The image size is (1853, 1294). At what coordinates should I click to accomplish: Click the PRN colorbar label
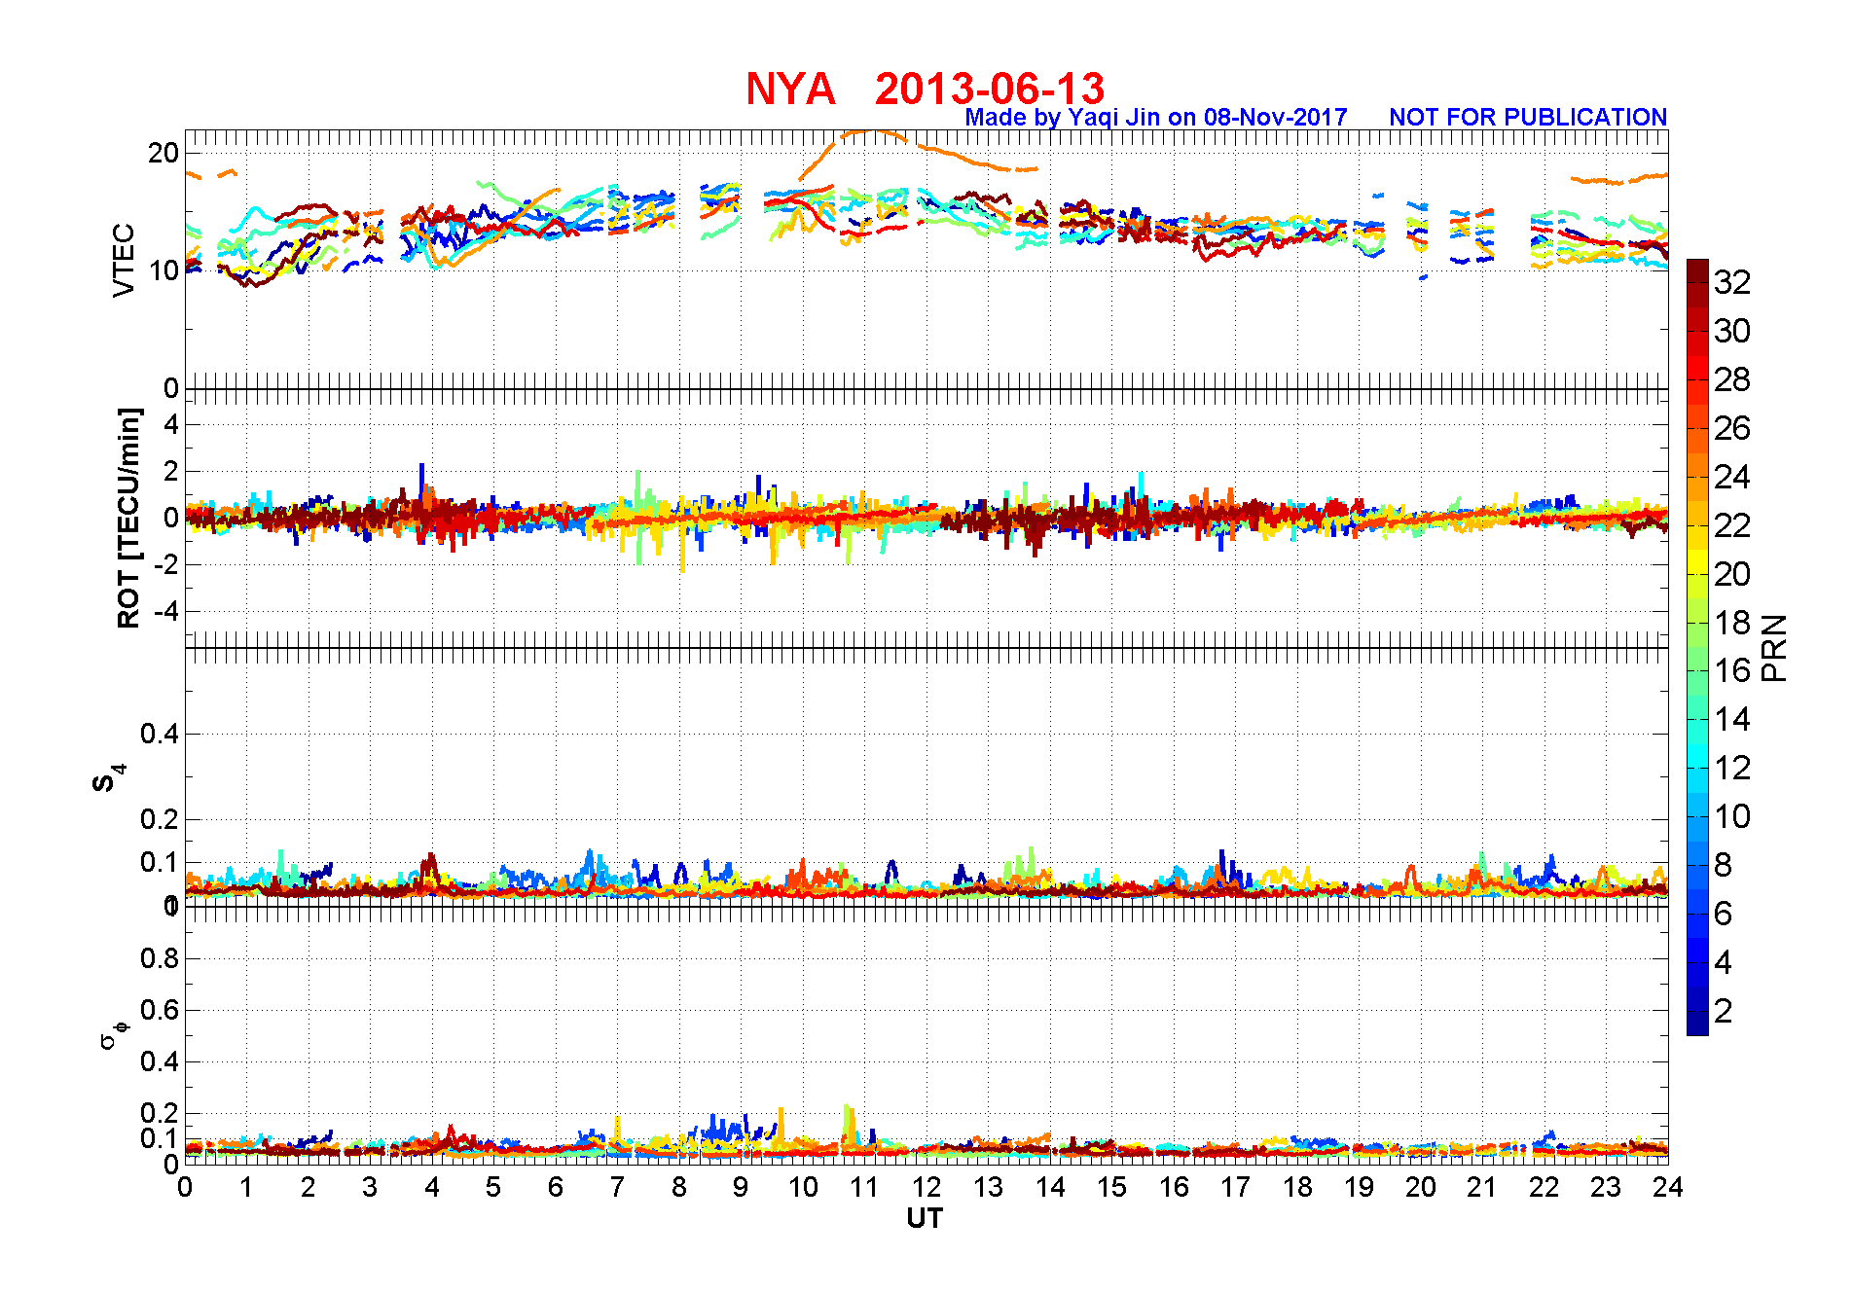pyautogui.click(x=1774, y=647)
